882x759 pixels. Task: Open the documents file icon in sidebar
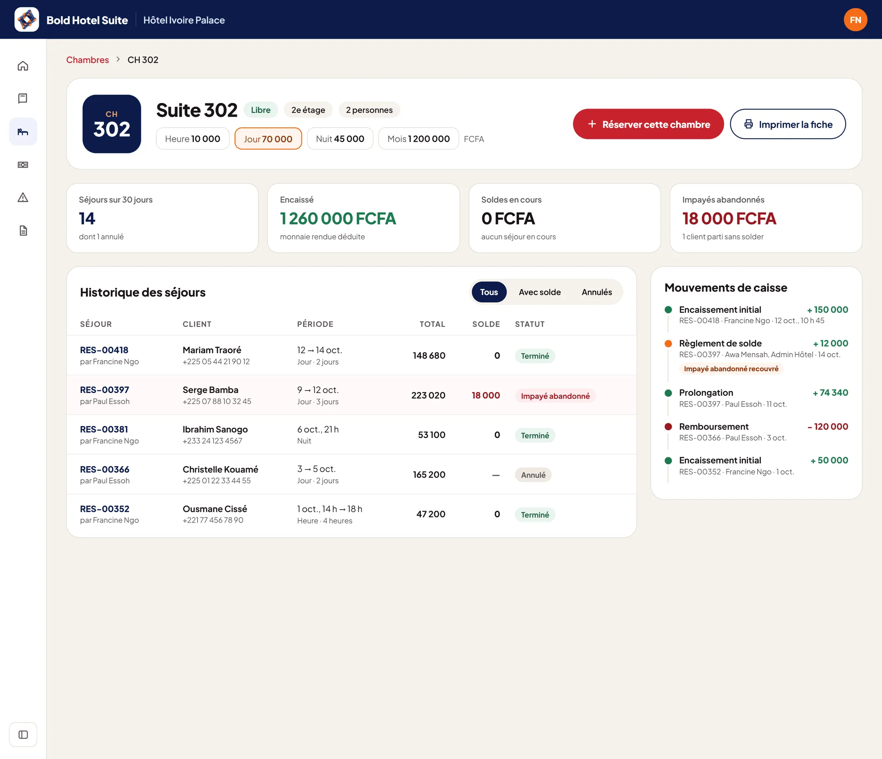[23, 231]
